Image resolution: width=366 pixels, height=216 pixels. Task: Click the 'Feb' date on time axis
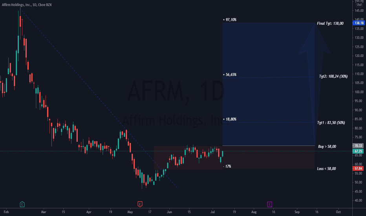(x=6, y=212)
